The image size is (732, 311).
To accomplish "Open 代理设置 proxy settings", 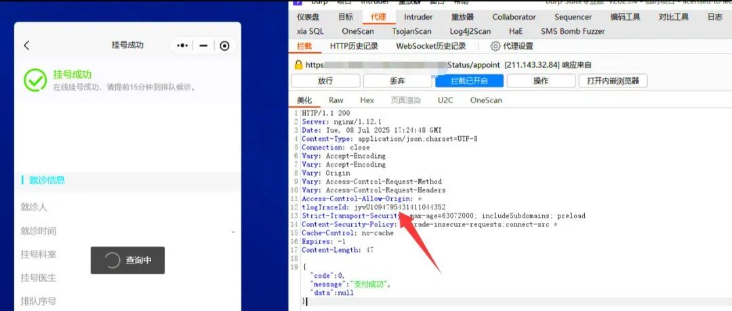I will (518, 46).
